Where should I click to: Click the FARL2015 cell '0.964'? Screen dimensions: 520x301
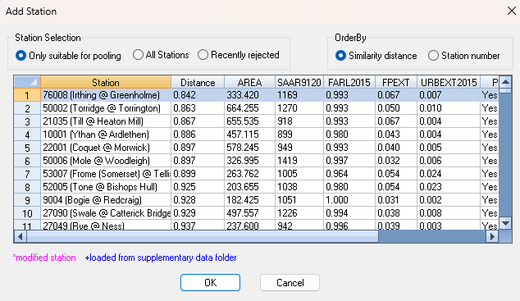(349, 174)
